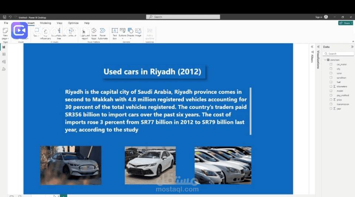Insert a Power Apps visual
Image resolution: width=355 pixels, height=197 pixels.
[94, 34]
